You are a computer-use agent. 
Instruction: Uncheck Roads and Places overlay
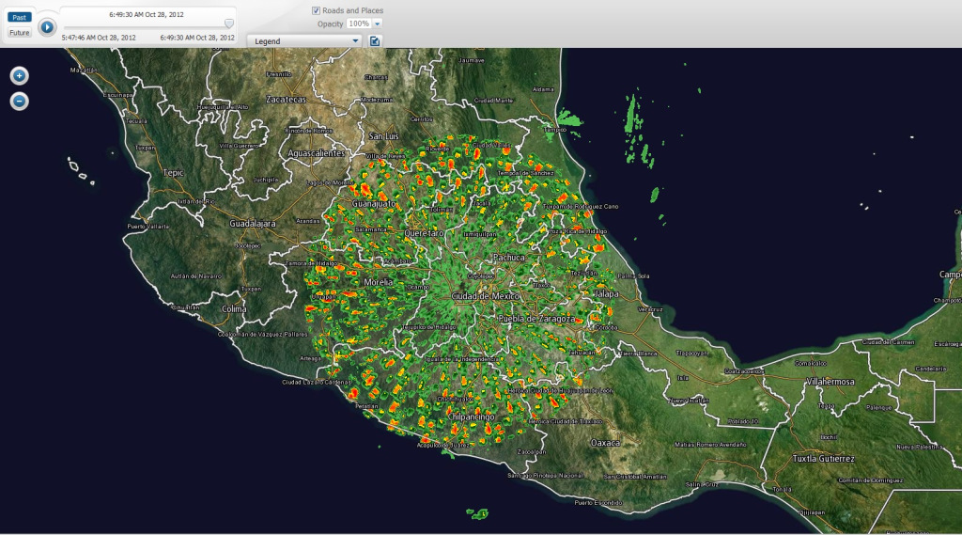pyautogui.click(x=316, y=10)
